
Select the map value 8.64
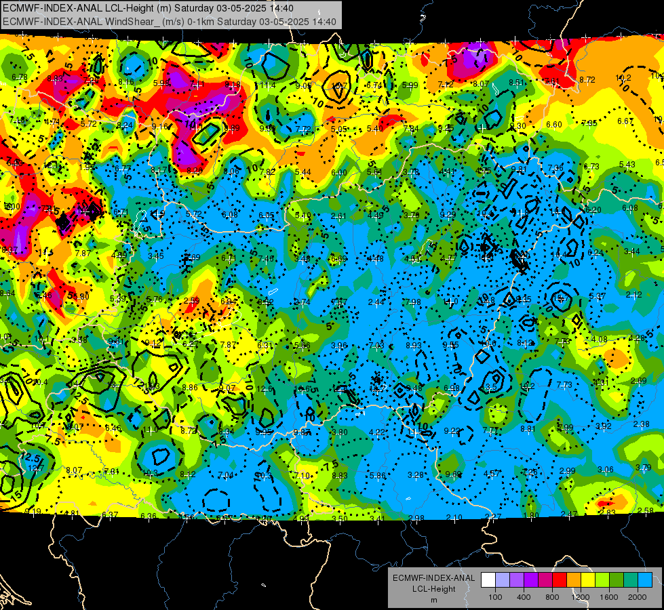coord(7,293)
